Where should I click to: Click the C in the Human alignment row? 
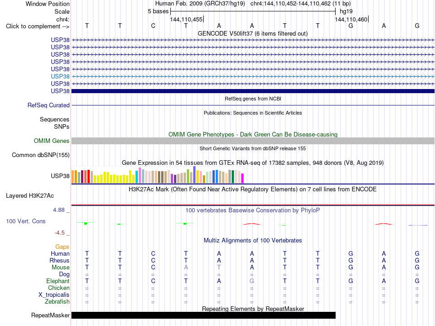pyautogui.click(x=153, y=254)
